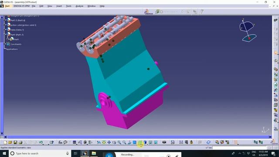The height and width of the screenshot is (157, 279).
Task: Open the Undo history dropdown arrow
Action: 44,144
